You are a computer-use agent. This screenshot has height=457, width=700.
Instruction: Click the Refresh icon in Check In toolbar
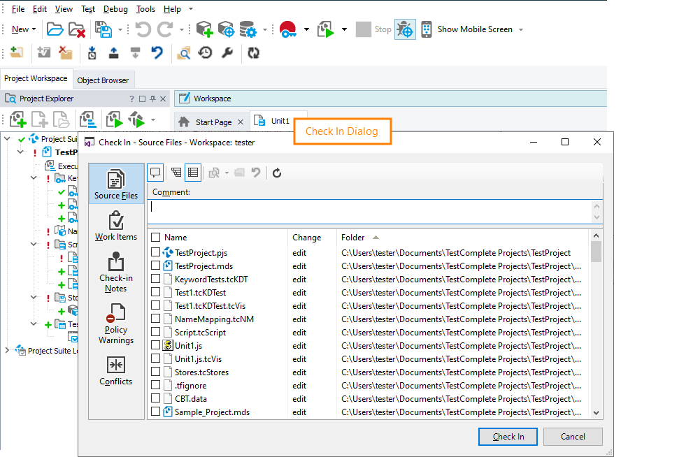pyautogui.click(x=277, y=173)
